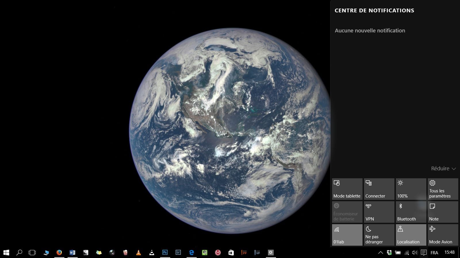Toggle Mode tablette quick action
Screen dimensions: 460x258
[347, 189]
